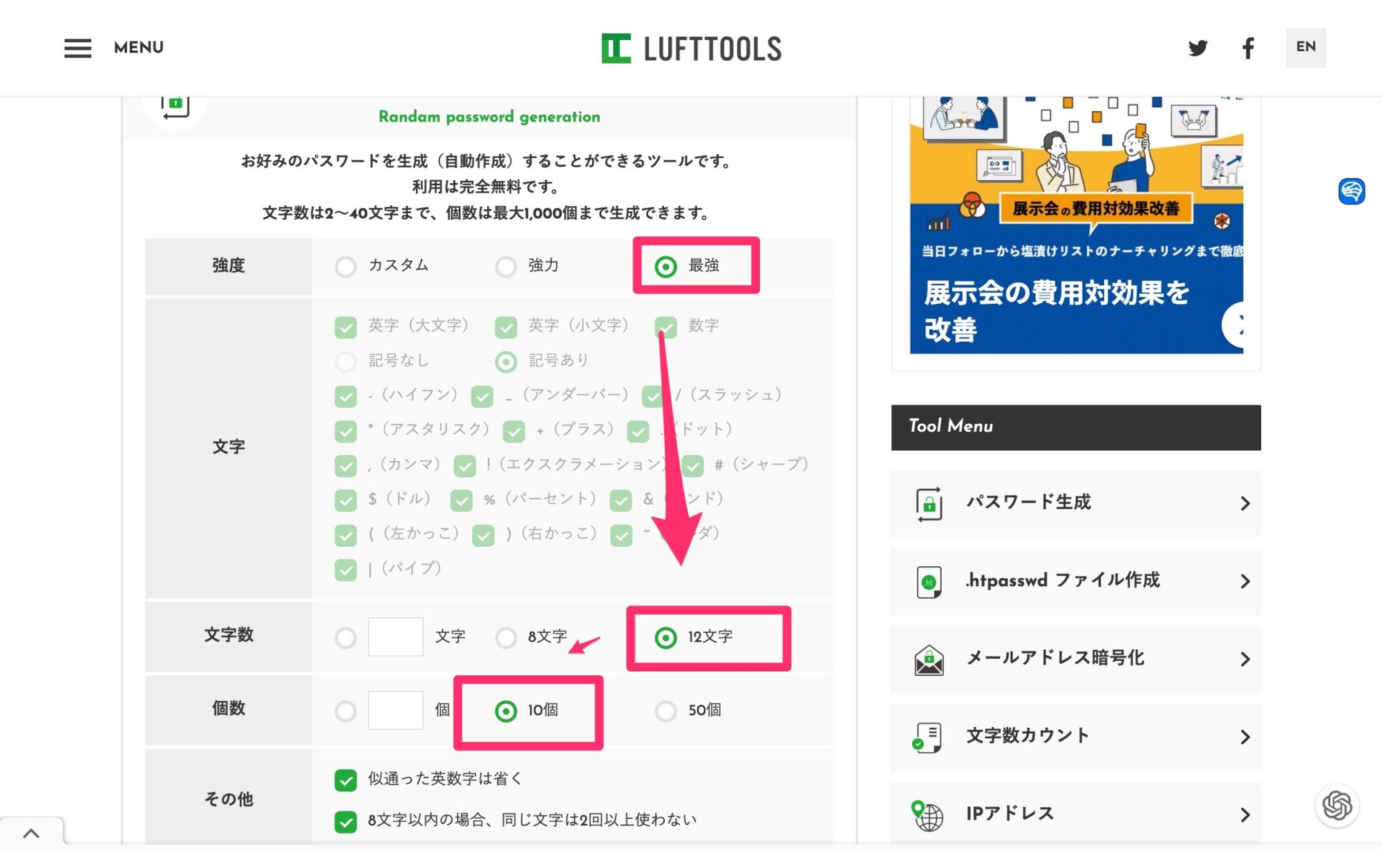
Task: Expand the パスワード生成 menu chevron
Action: click(x=1245, y=503)
